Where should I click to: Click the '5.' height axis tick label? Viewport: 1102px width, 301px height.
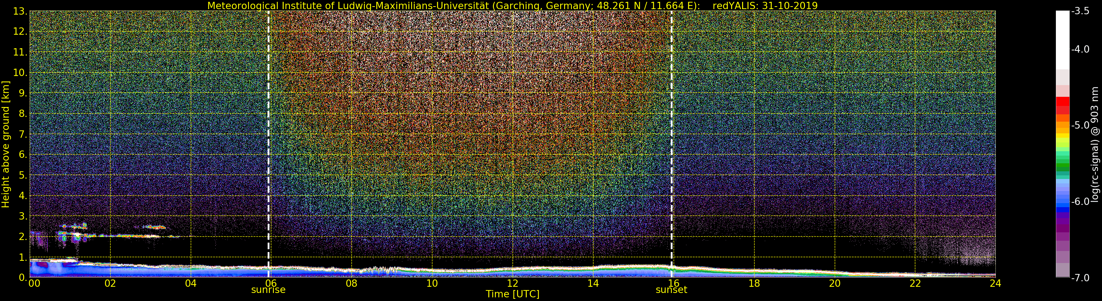[x=23, y=175]
